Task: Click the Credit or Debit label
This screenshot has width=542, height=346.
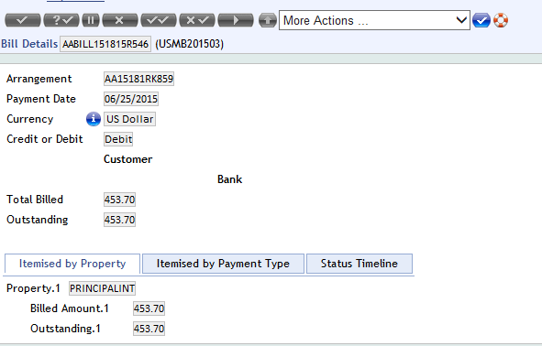Action: (x=45, y=139)
